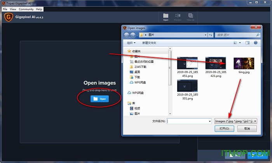Open the Images file type filter dropdown

pos(236,121)
